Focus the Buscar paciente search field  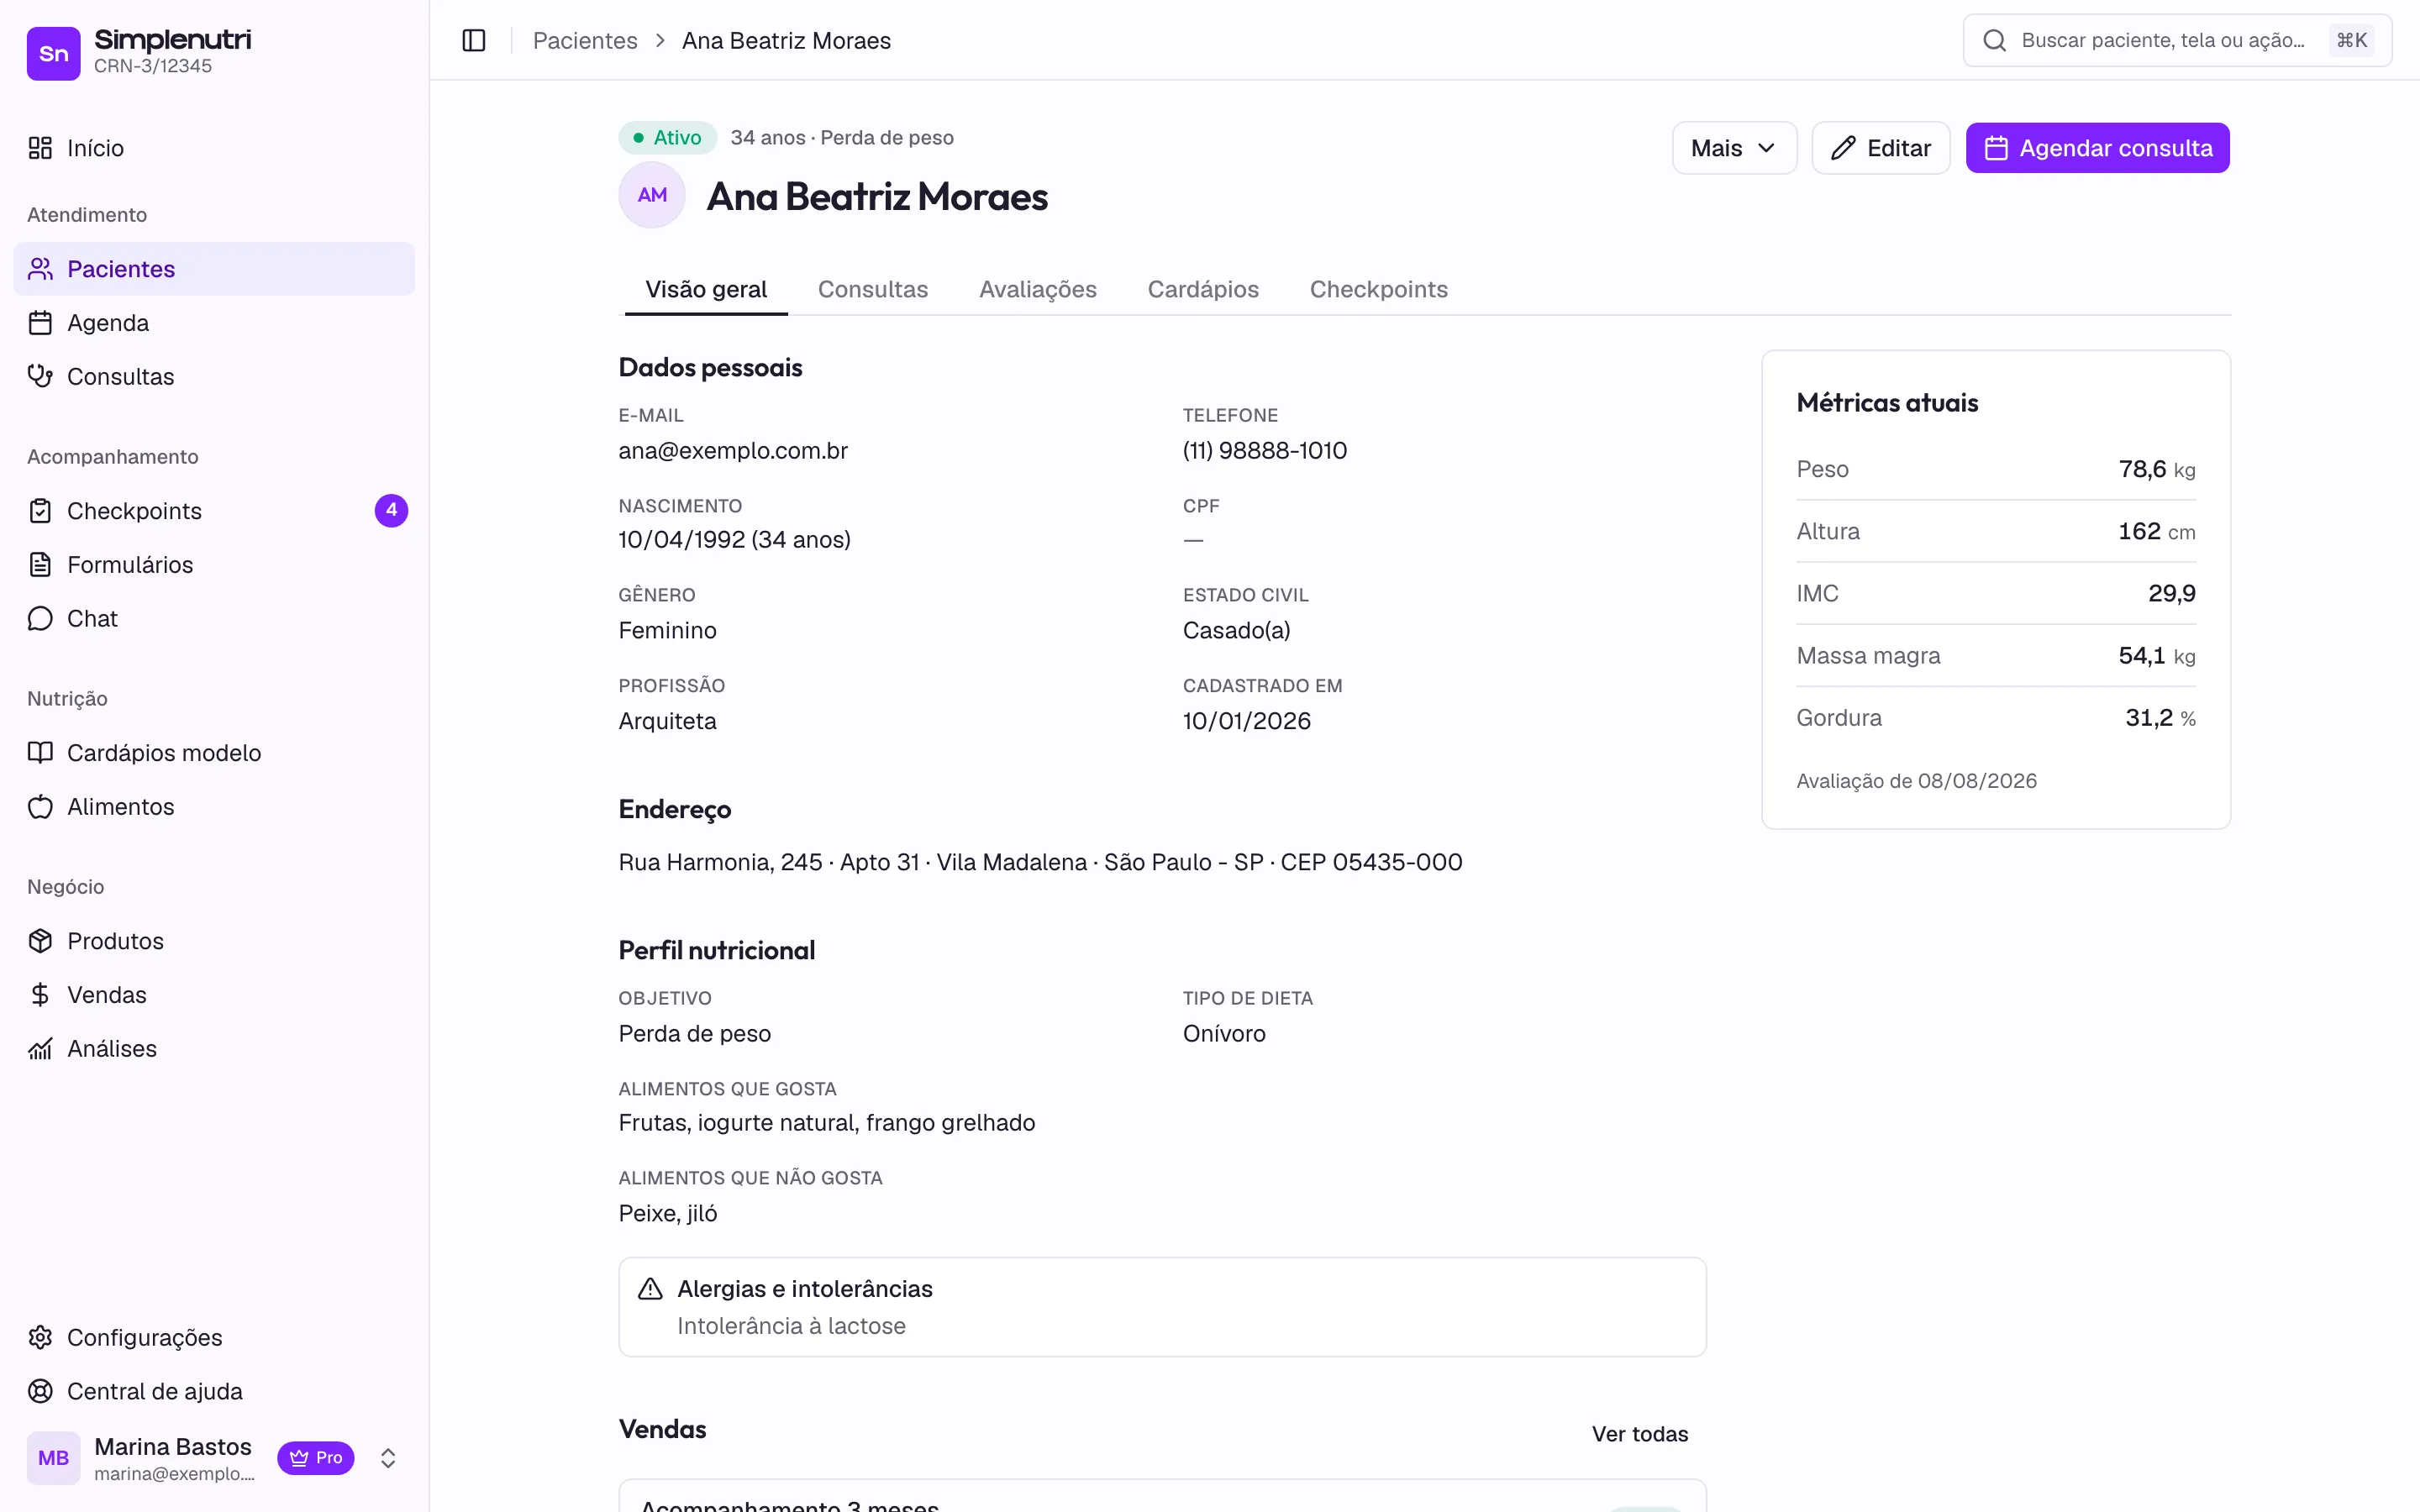click(2177, 40)
